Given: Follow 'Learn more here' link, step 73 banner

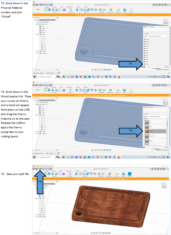Looking at the screenshot, I should coord(121,15).
